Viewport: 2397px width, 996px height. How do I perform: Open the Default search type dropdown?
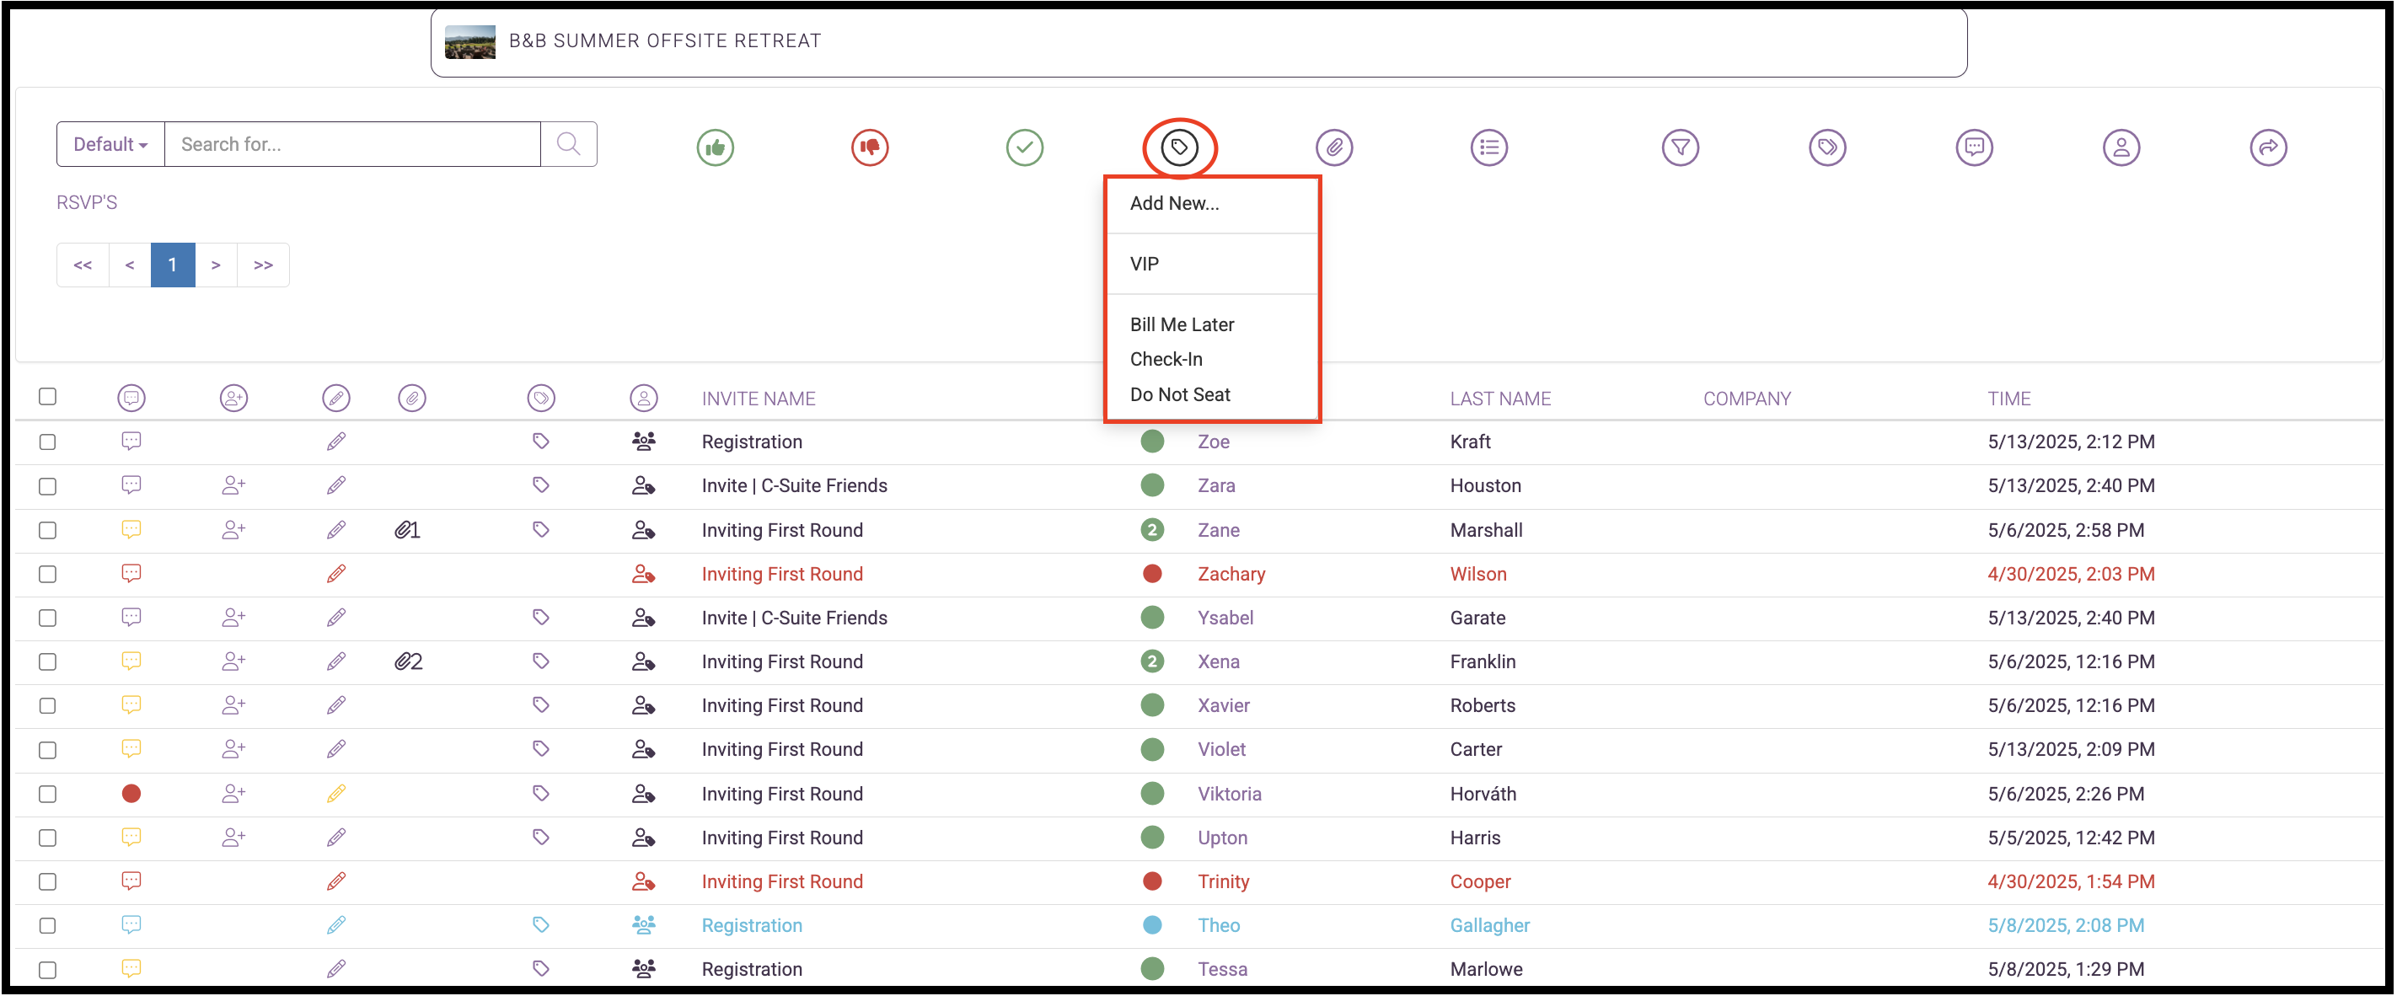pyautogui.click(x=110, y=144)
